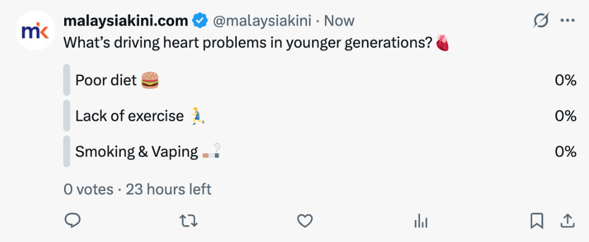Click the 23 hours left text
The height and width of the screenshot is (242, 589).
[x=168, y=189]
